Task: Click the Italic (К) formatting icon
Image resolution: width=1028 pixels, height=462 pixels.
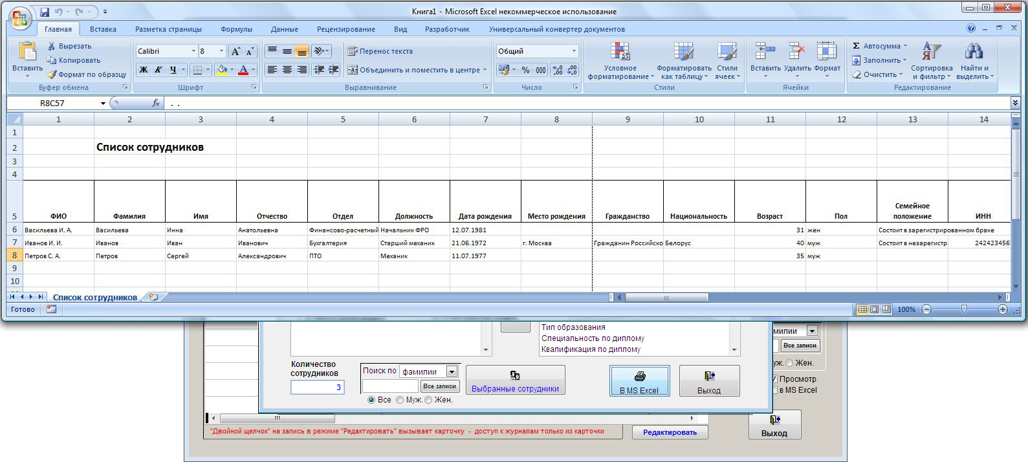Action: coord(158,70)
